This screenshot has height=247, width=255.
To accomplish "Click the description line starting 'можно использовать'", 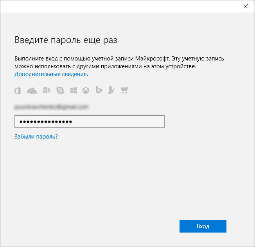I will (x=105, y=66).
